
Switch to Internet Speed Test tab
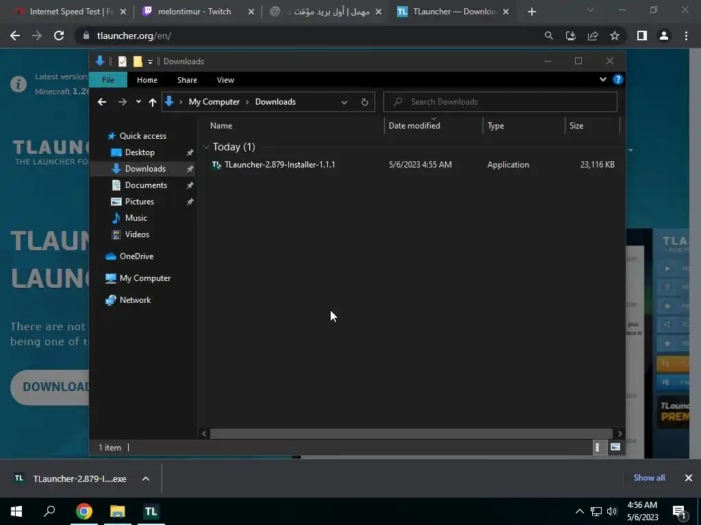coord(71,12)
